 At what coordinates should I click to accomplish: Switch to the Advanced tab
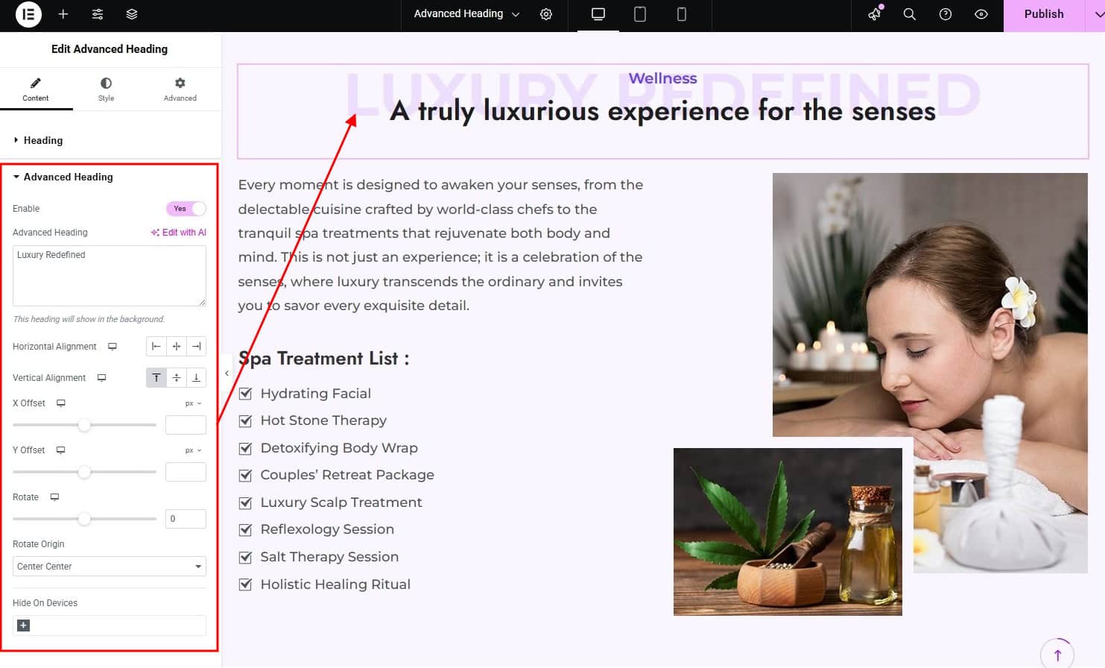180,89
